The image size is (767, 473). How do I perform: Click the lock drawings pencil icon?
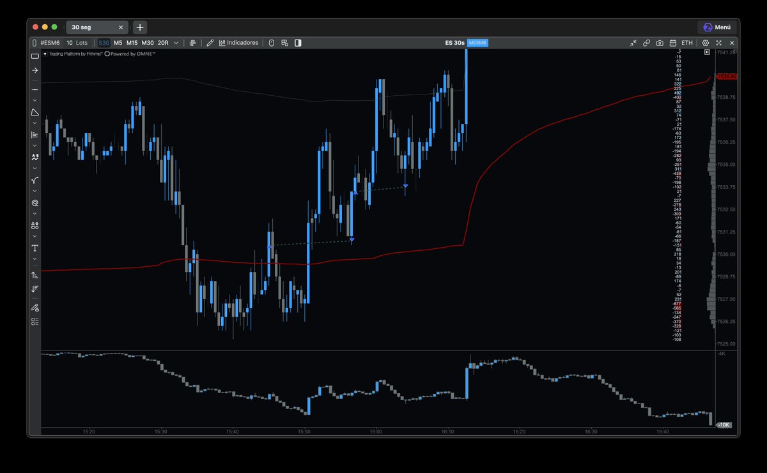[35, 308]
